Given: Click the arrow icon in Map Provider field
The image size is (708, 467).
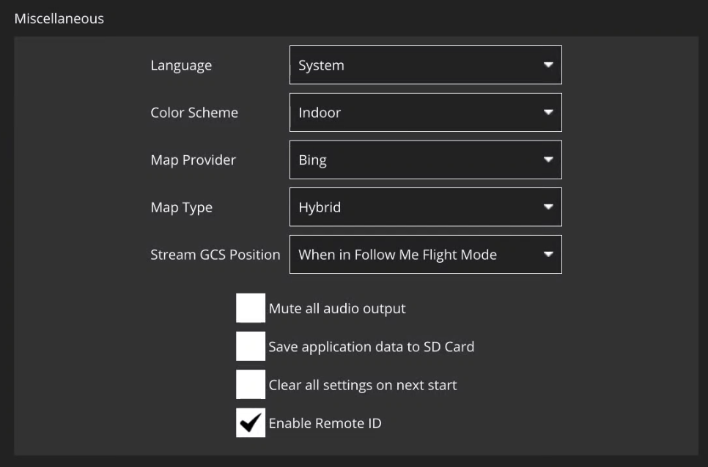Looking at the screenshot, I should (x=547, y=160).
